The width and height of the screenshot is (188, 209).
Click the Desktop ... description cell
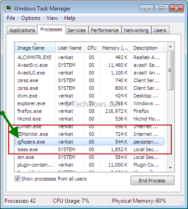(146, 96)
